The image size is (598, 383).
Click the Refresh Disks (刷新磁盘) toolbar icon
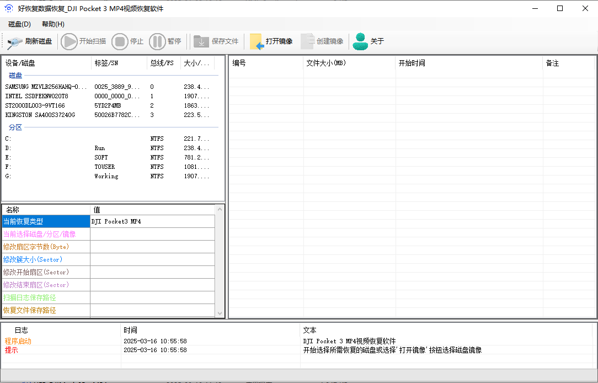click(15, 41)
